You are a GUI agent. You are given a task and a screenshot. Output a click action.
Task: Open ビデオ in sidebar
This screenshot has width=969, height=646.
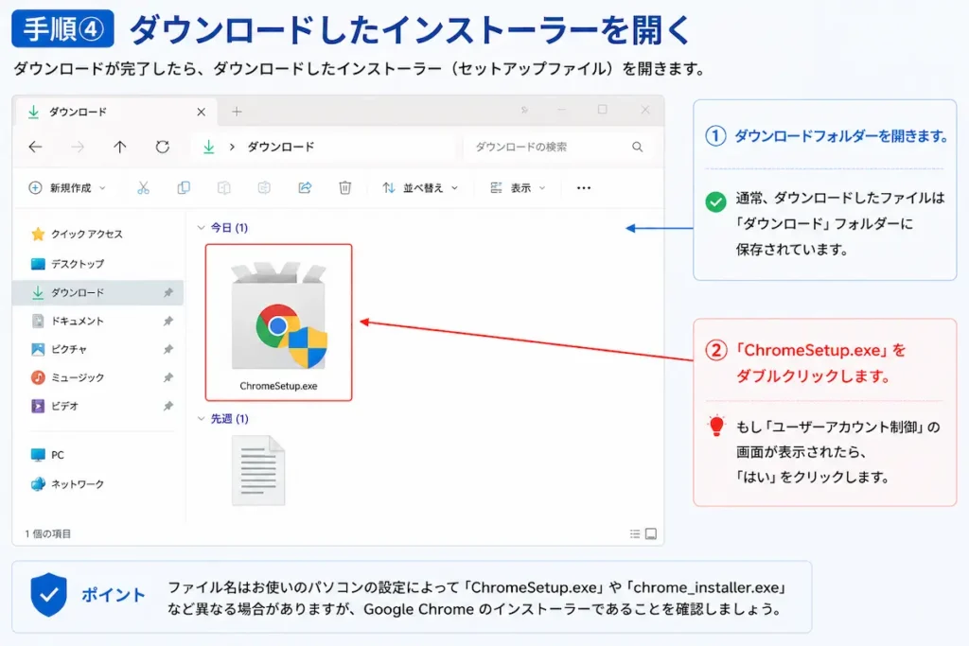coord(54,406)
